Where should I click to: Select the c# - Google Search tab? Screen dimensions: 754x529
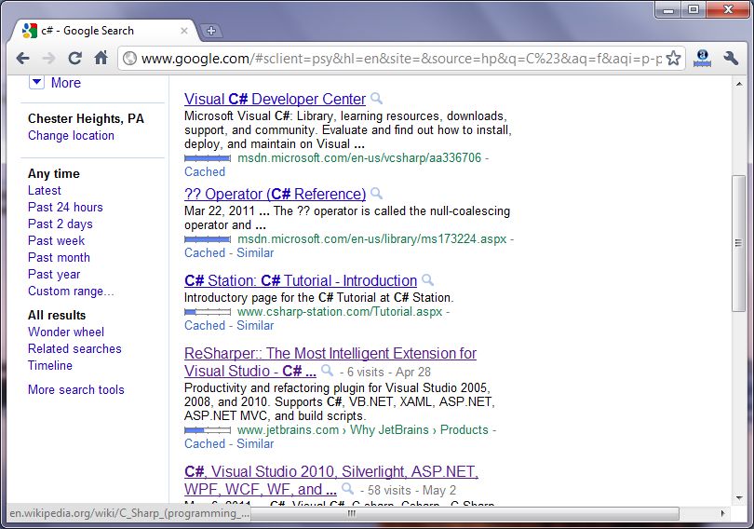click(102, 31)
